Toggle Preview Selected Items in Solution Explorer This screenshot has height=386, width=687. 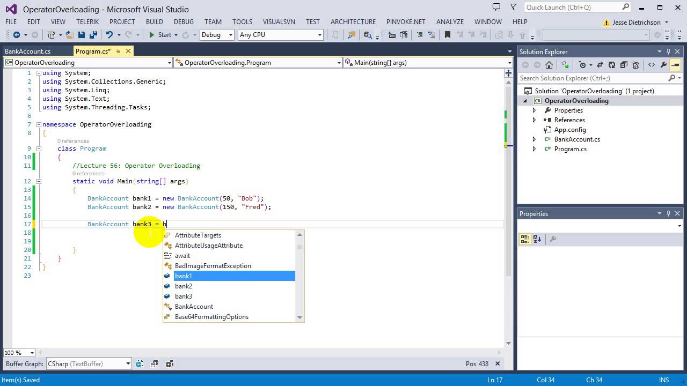(x=675, y=65)
